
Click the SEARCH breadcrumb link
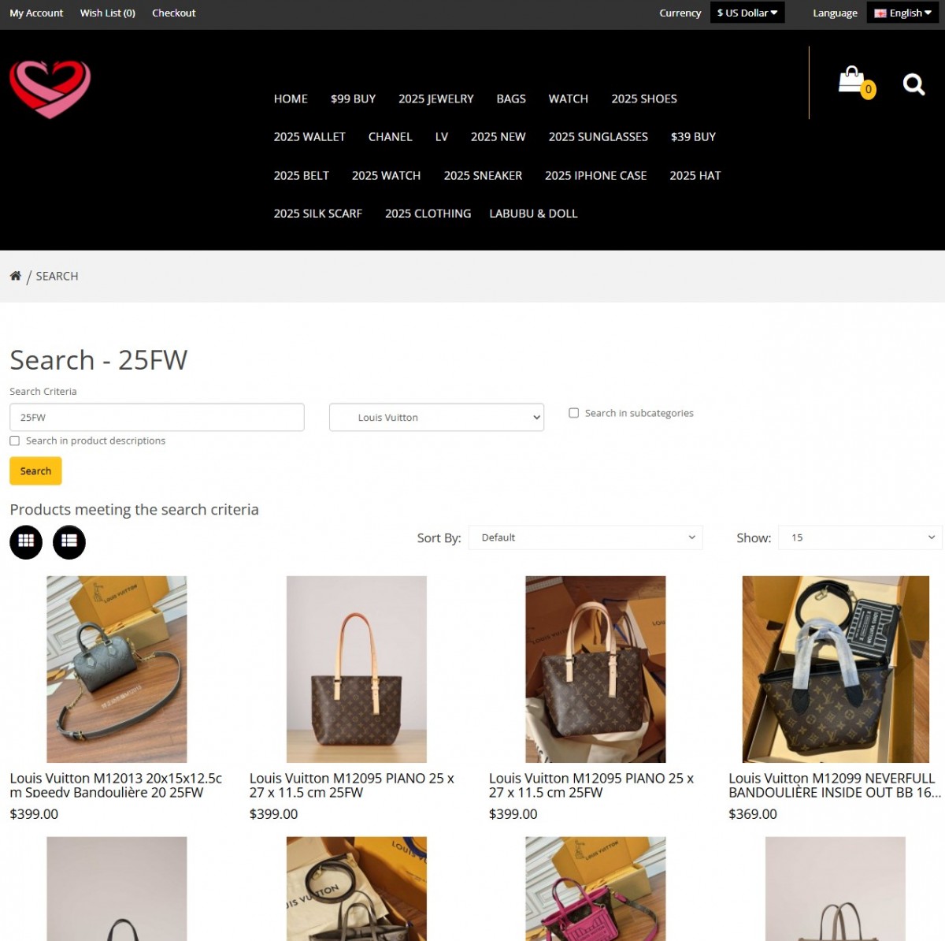pyautogui.click(x=57, y=276)
